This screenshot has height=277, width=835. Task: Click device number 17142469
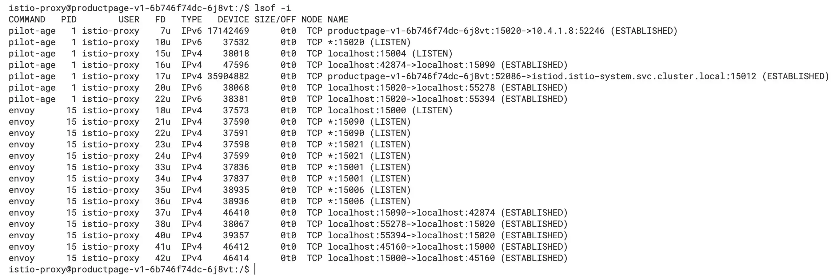point(228,31)
